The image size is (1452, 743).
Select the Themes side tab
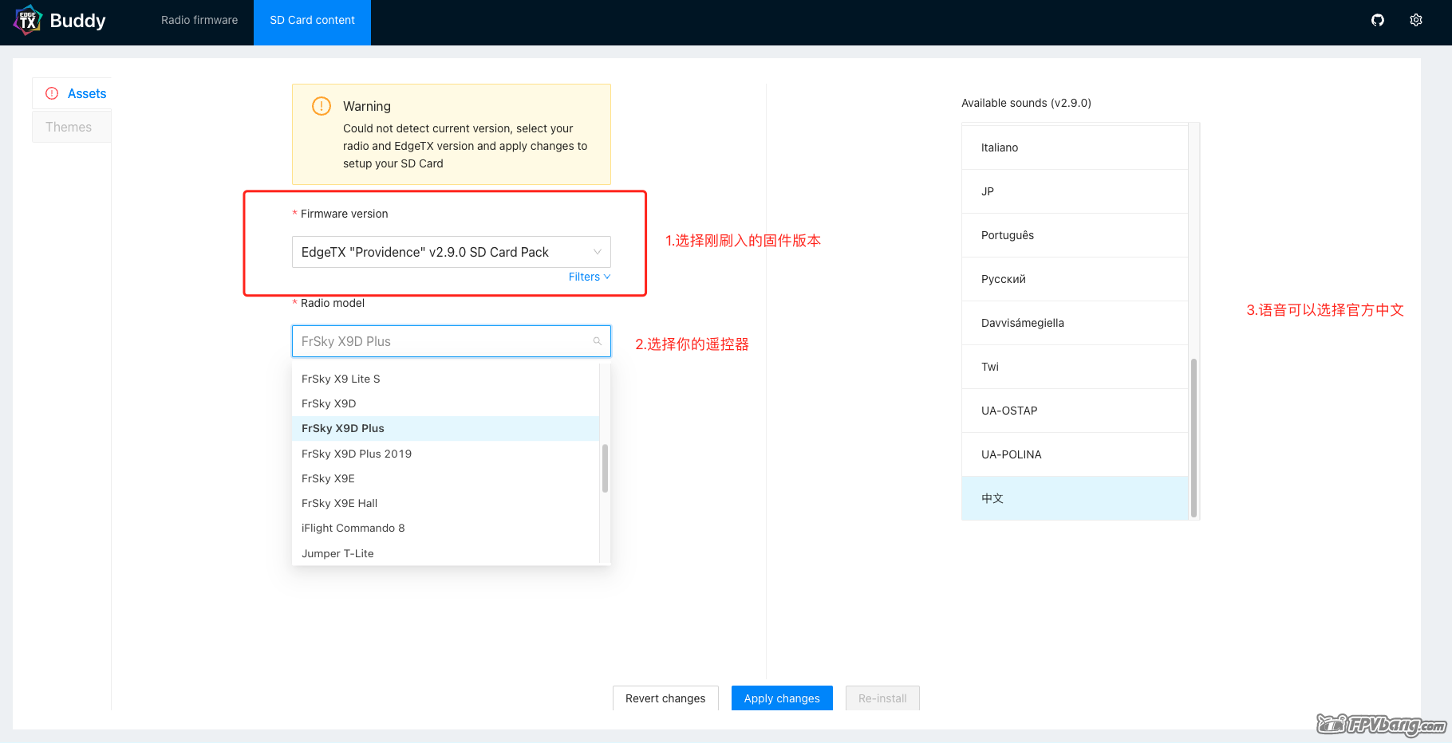(72, 127)
